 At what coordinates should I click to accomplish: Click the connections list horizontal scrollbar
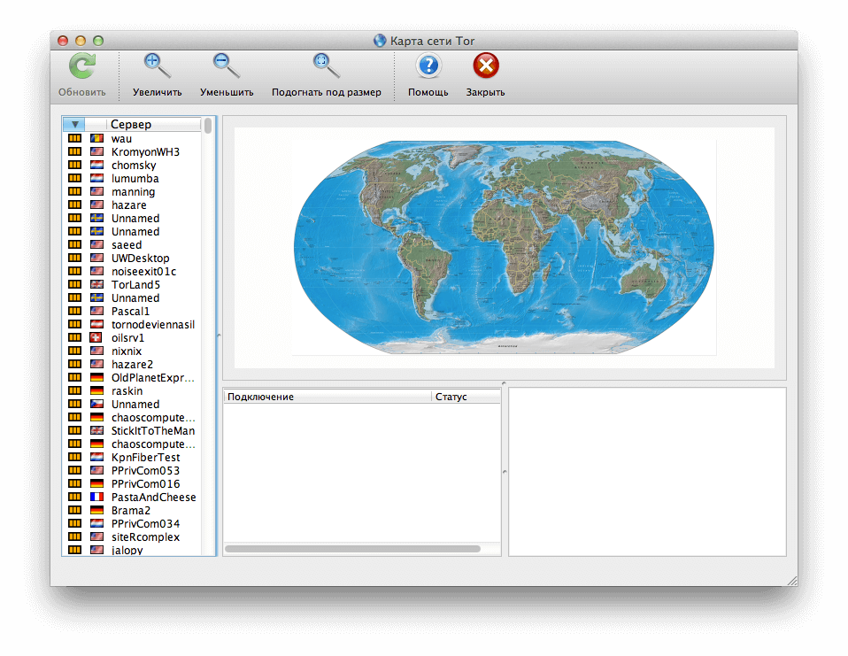coord(352,549)
